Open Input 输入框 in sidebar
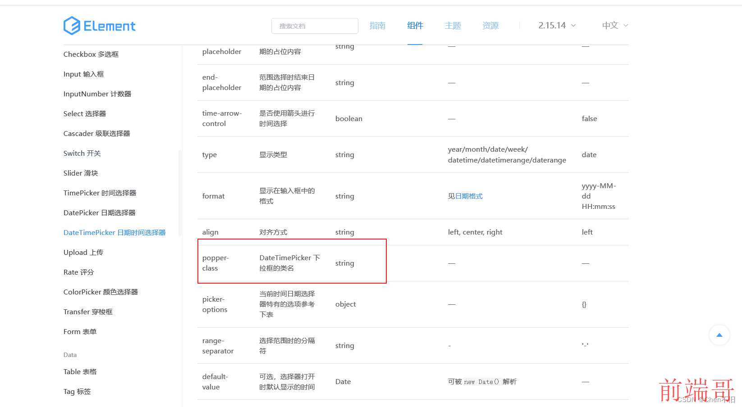 click(x=84, y=74)
